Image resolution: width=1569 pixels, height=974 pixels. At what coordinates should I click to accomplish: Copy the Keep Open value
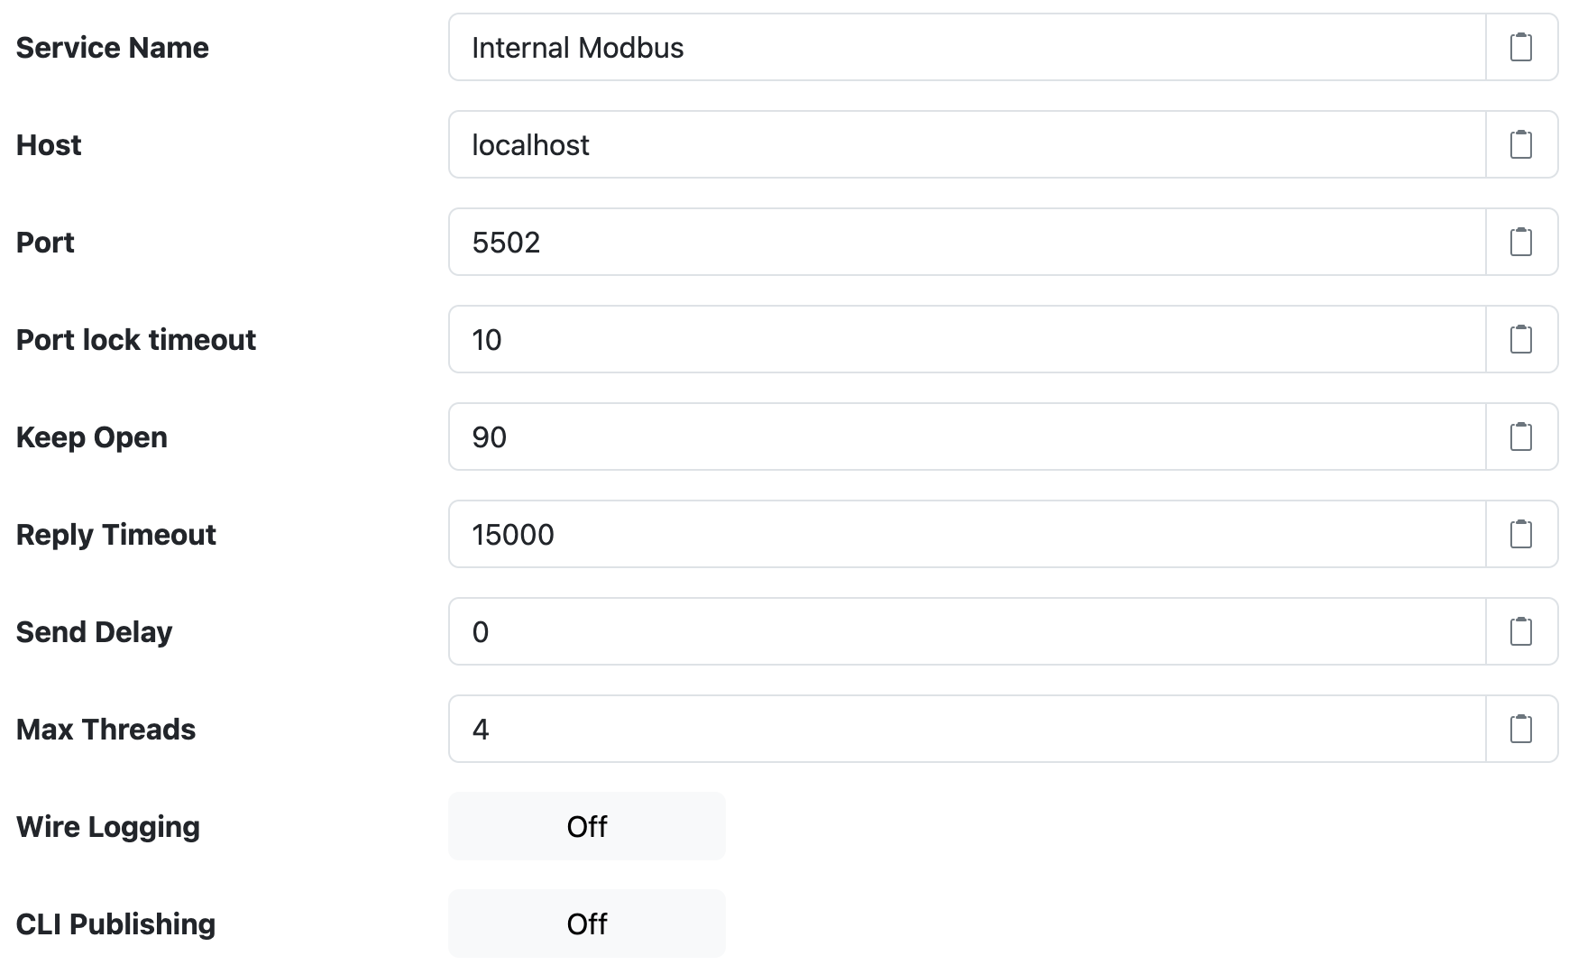[x=1520, y=436]
